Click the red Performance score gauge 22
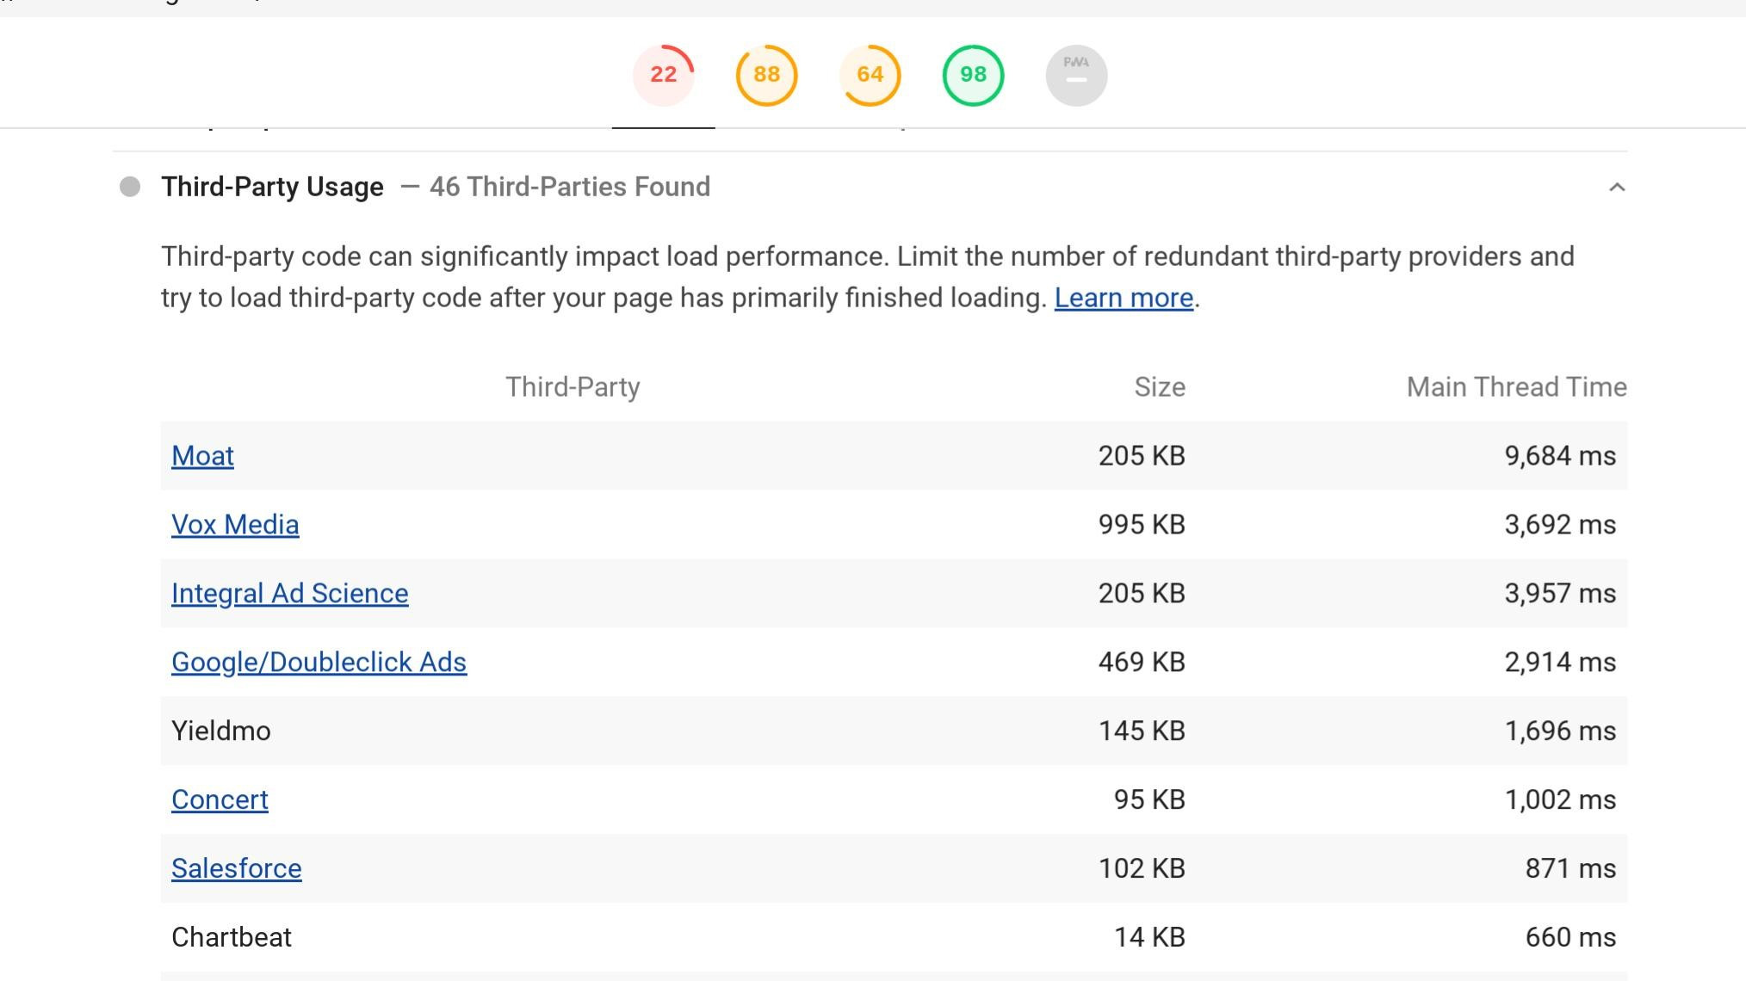 tap(663, 75)
